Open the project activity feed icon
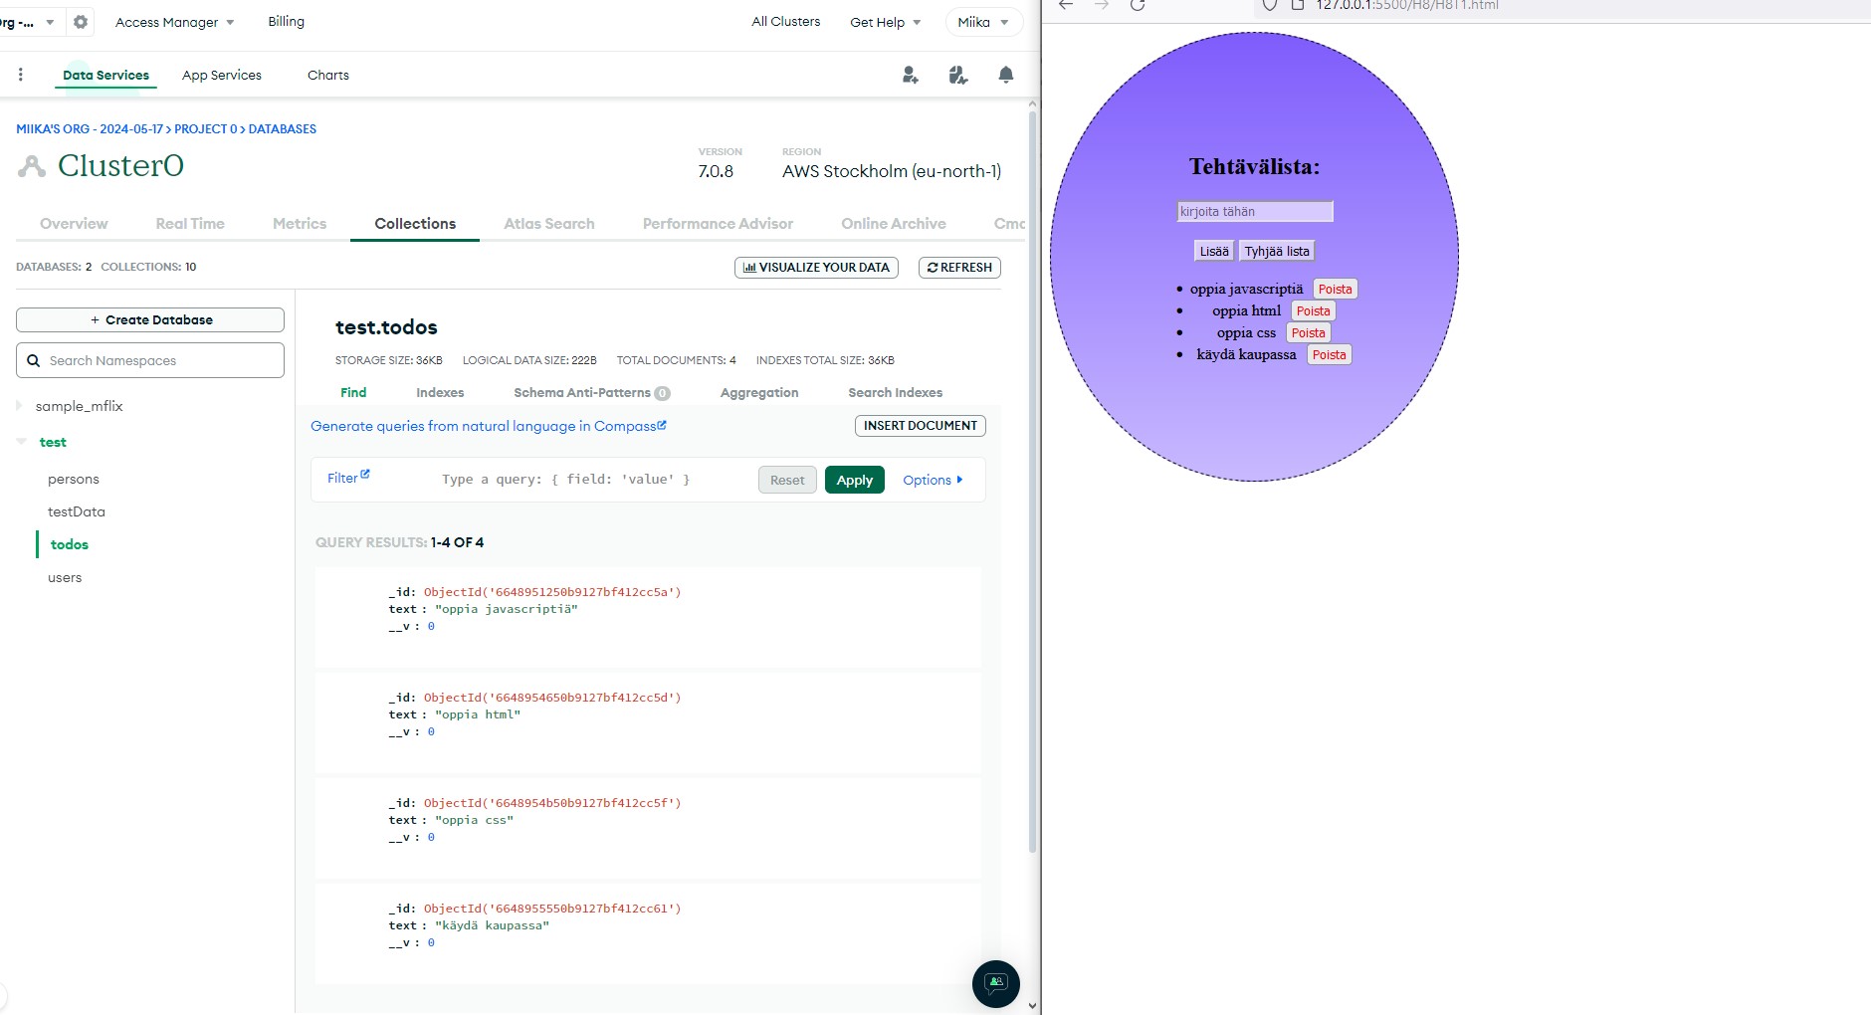 tap(957, 75)
